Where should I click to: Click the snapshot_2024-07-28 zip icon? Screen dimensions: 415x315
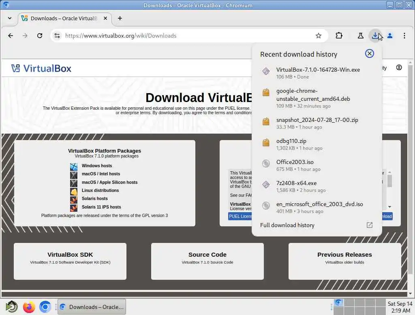(266, 121)
